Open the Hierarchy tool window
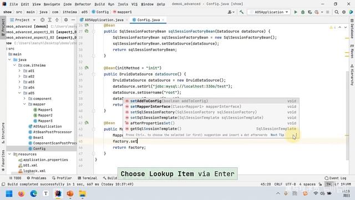The width and height of the screenshot is (355, 200). (x=352, y=75)
